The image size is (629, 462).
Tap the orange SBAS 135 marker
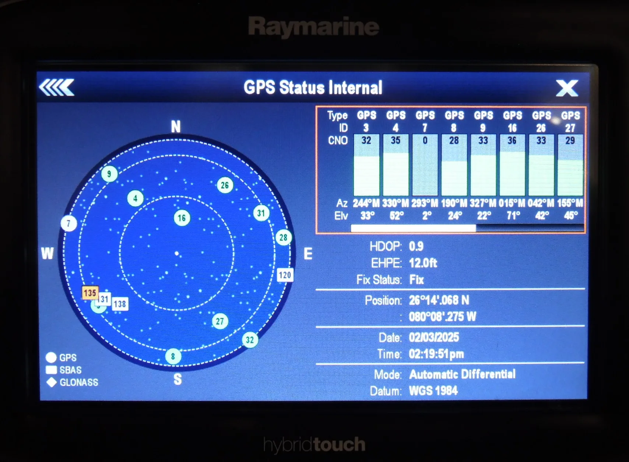click(x=90, y=293)
